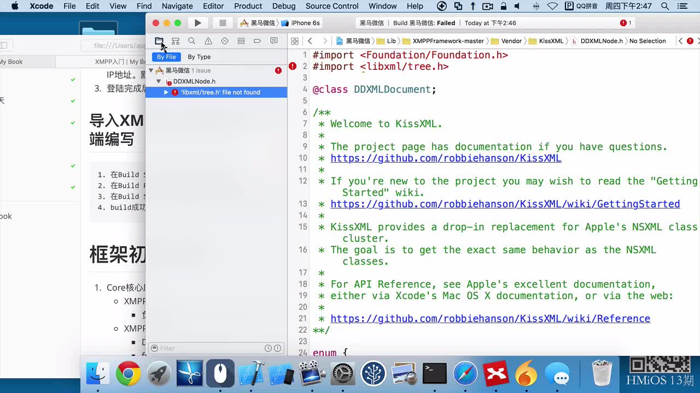This screenshot has height=393, width=700.
Task: Run the project with the Play button
Action: 197,23
